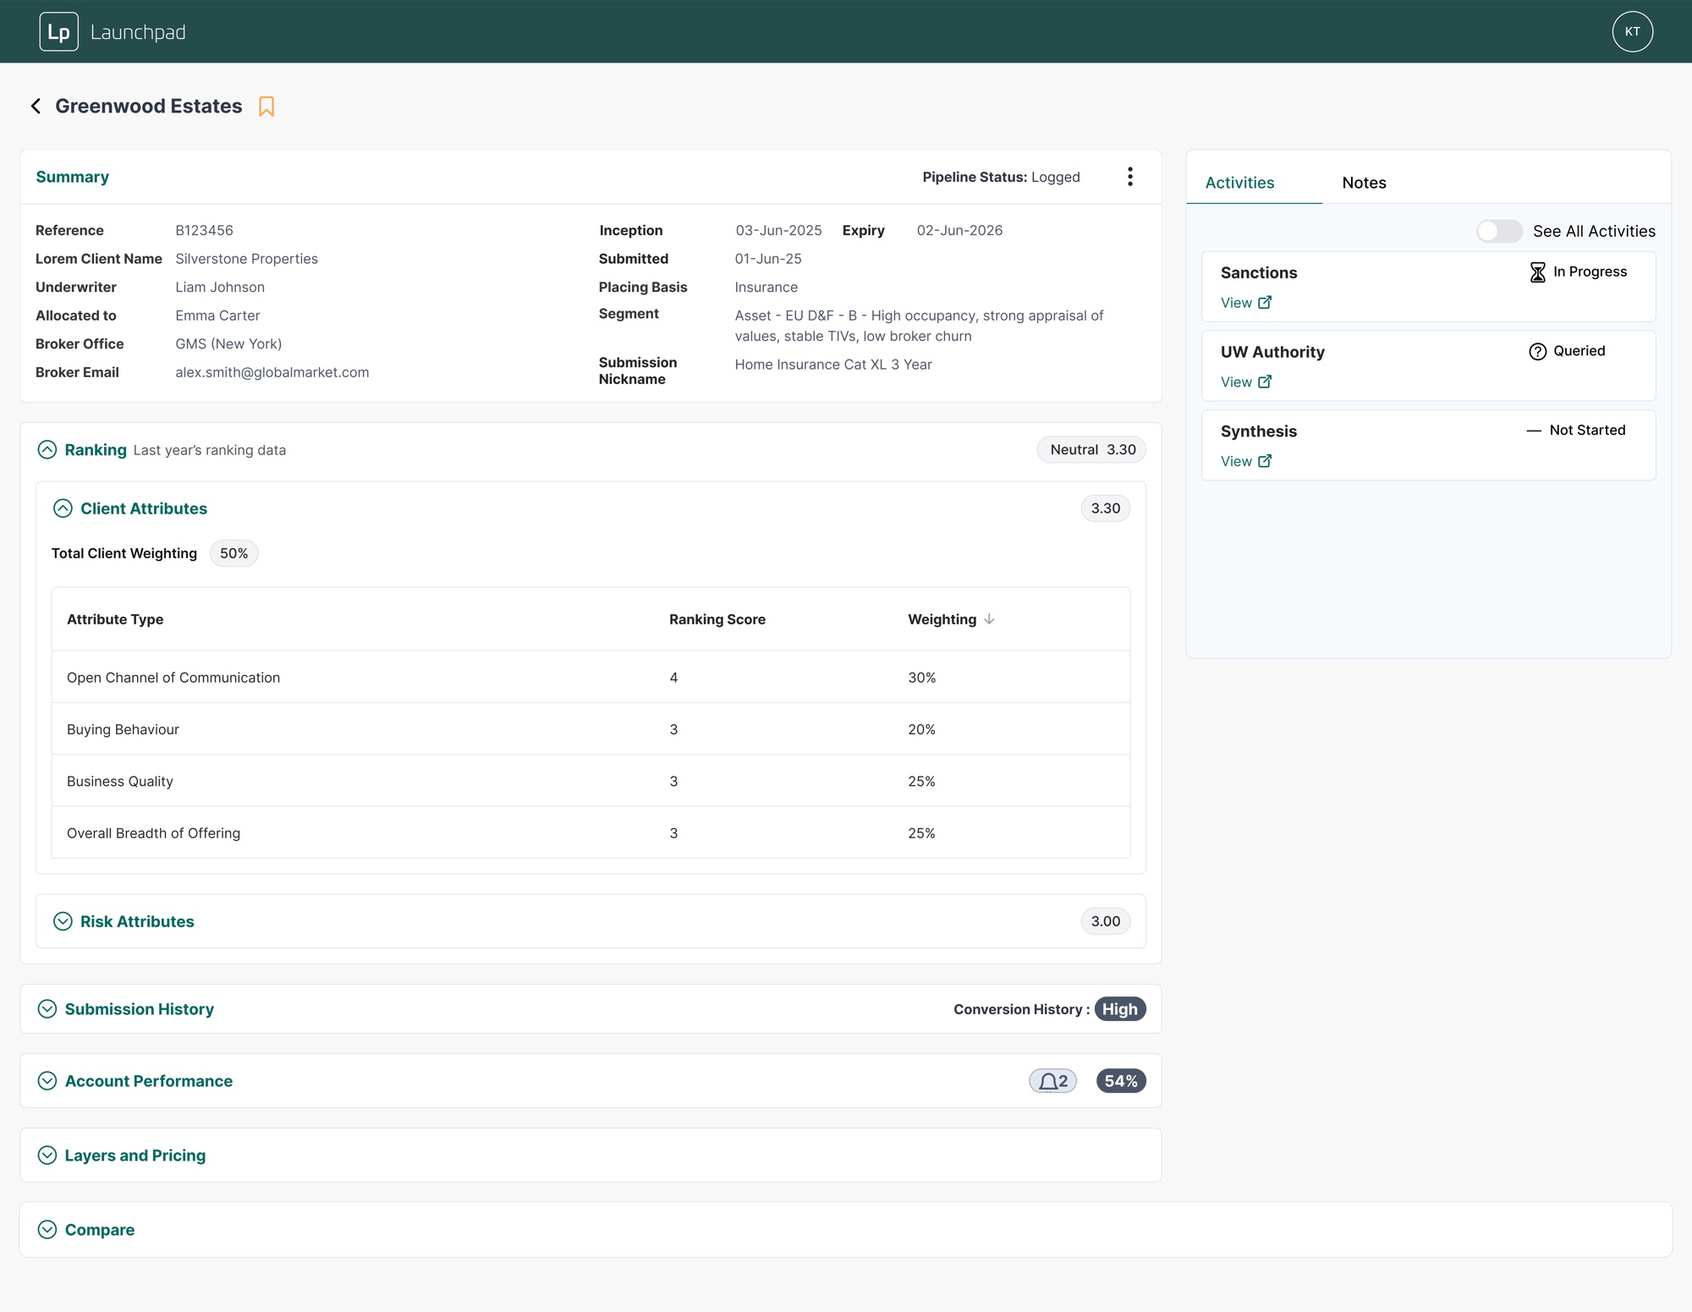Click the Pipeline Status Logged text
Image resolution: width=1692 pixels, height=1312 pixels.
pyautogui.click(x=1001, y=177)
